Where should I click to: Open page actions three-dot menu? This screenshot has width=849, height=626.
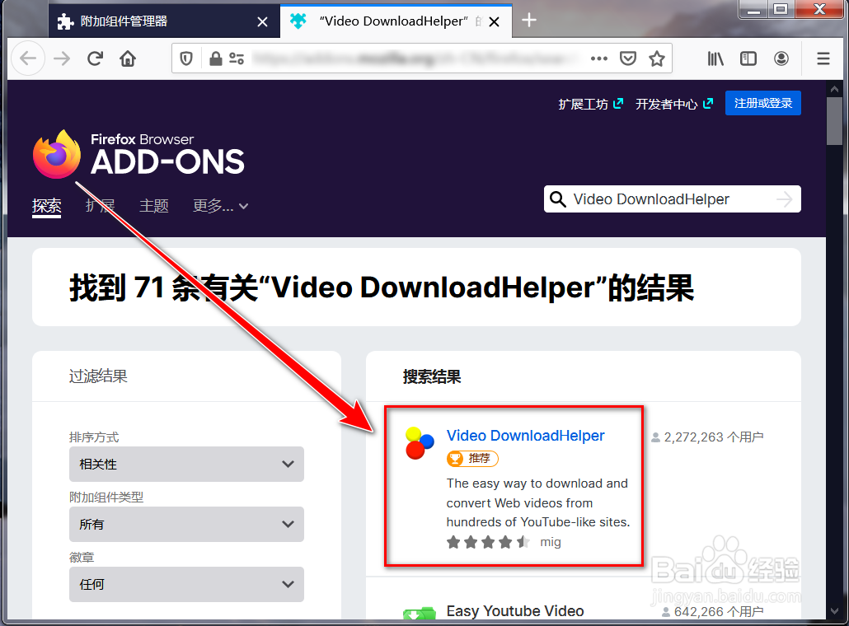[x=599, y=58]
